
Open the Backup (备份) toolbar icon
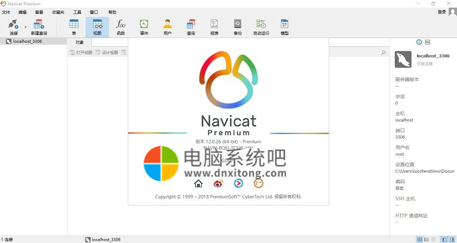(x=237, y=26)
